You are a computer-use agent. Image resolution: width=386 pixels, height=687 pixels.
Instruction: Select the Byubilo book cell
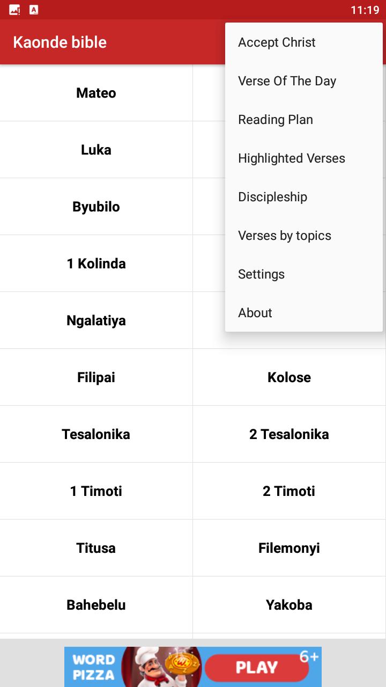[96, 207]
